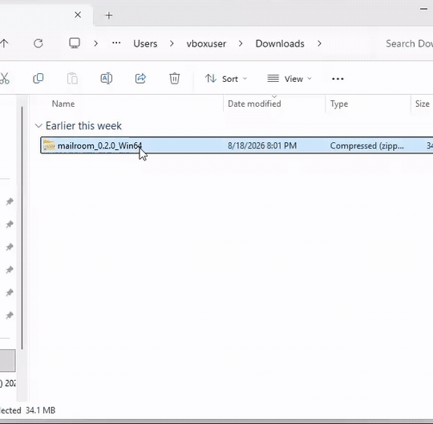
Task: Click the Compressed (zipp... type cell
Action: pos(366,146)
